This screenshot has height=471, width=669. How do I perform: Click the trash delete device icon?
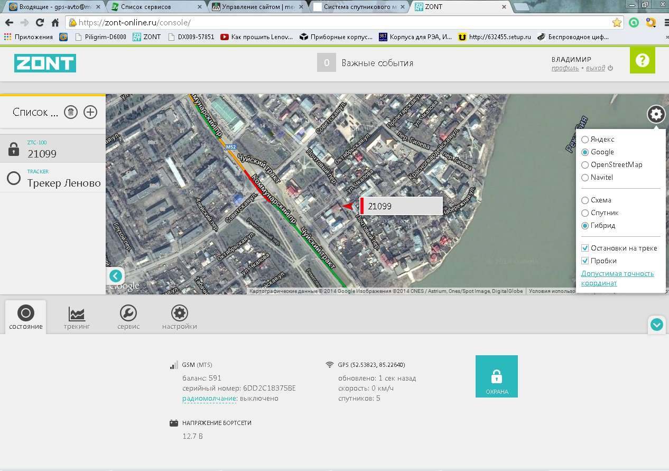click(71, 112)
